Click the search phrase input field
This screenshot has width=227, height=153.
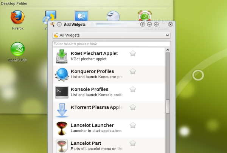112,44
